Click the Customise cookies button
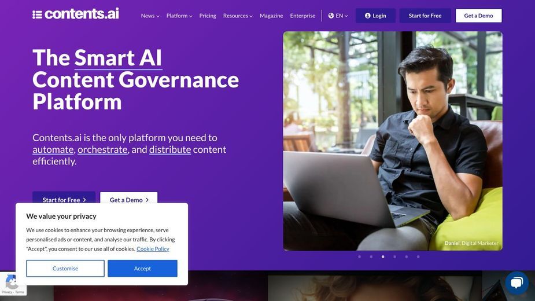535x301 pixels. 65,269
